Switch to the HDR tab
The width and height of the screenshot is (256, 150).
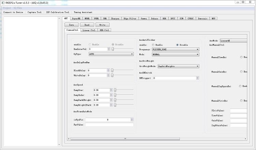(165, 19)
